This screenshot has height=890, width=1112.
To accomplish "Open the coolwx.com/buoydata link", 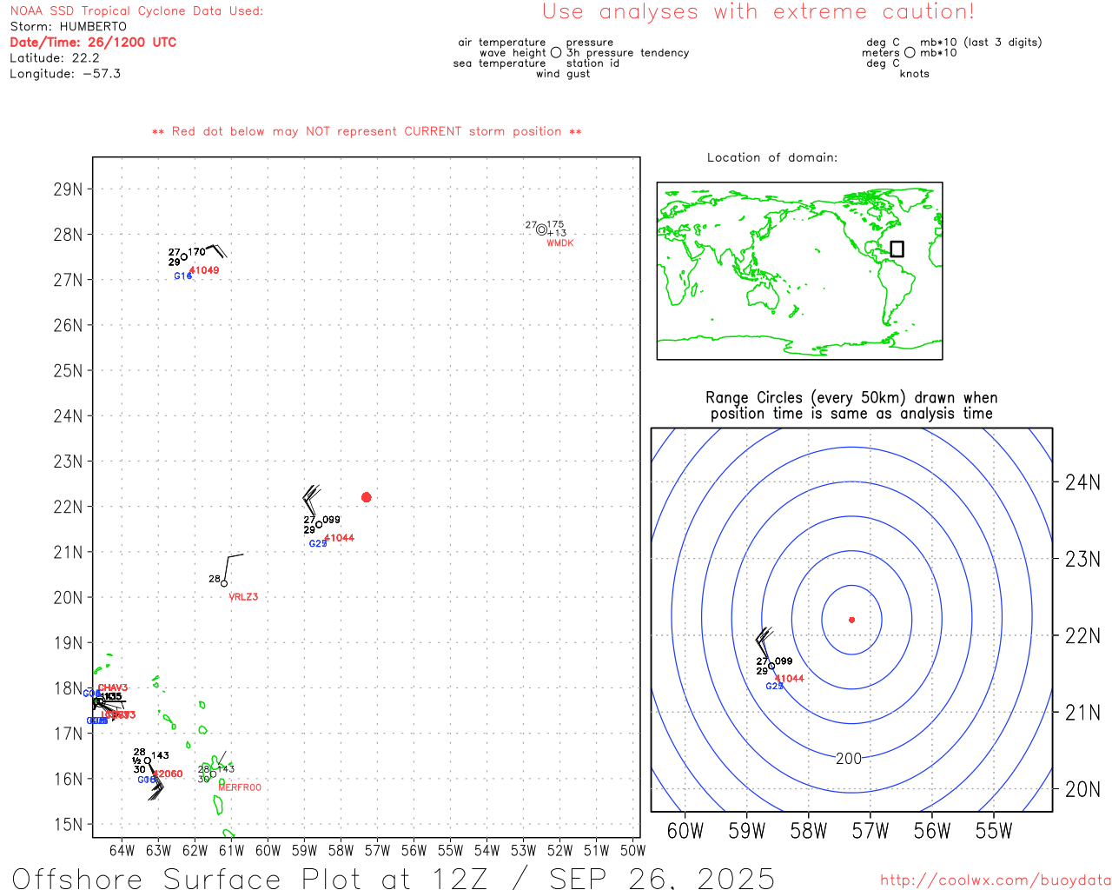I will (x=996, y=880).
